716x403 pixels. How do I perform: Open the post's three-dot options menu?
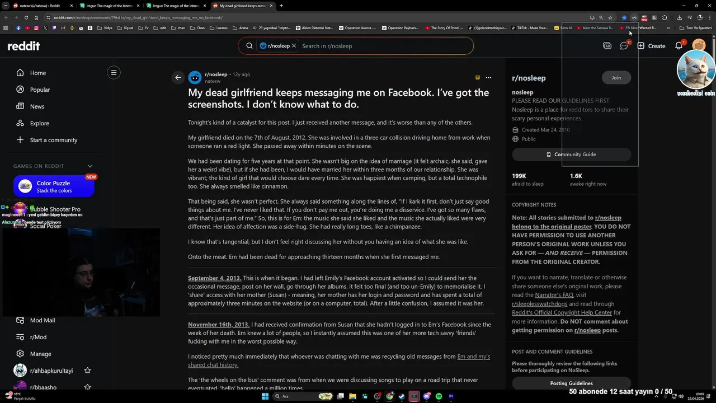coord(488,78)
